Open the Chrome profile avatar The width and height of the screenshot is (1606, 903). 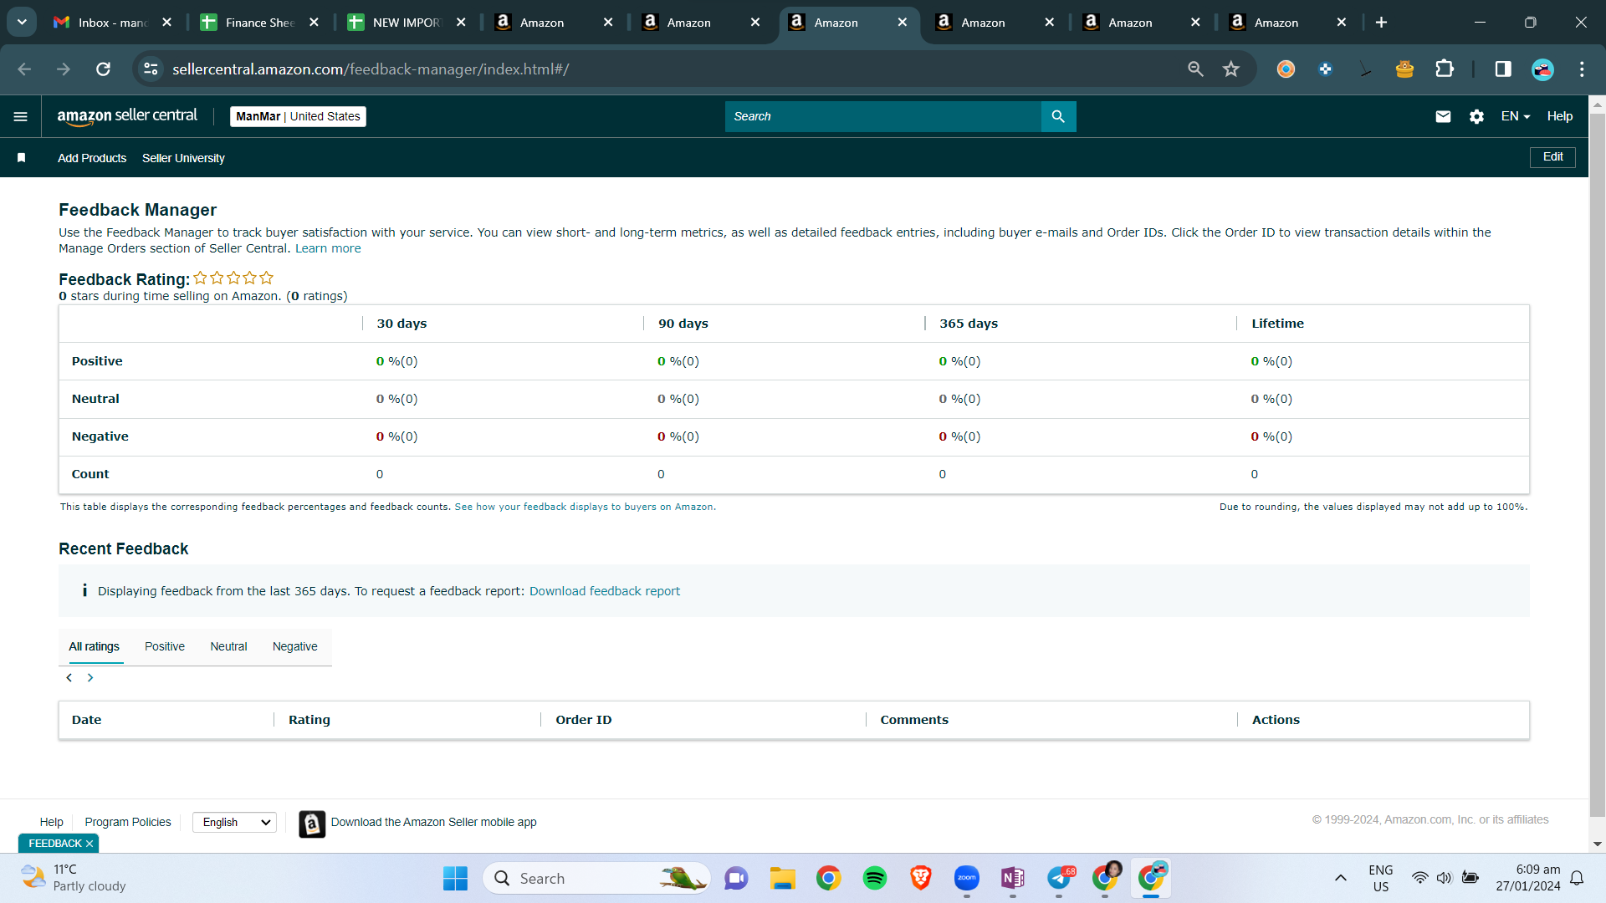tap(1542, 69)
